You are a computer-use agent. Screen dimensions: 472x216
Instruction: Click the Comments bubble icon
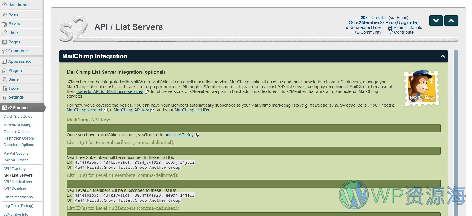tap(4, 51)
